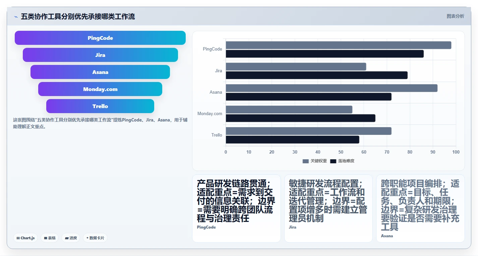Click the PingCode caption under first card
Image resolution: width=478 pixels, height=256 pixels.
click(206, 227)
